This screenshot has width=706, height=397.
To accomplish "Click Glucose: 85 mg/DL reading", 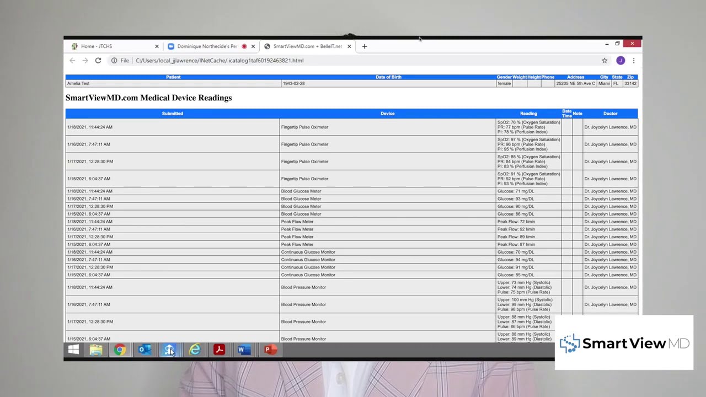I will coord(516,275).
